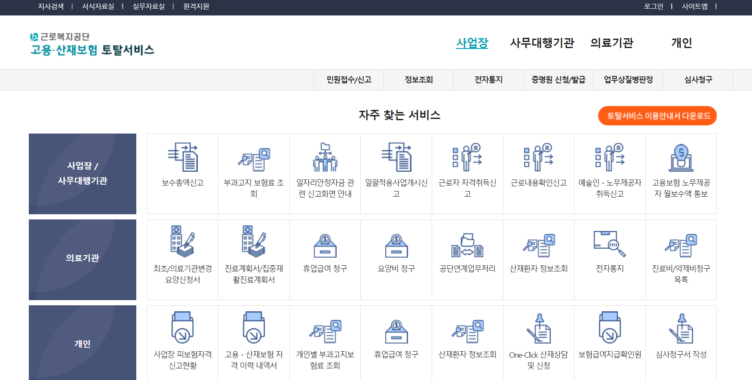
Task: Click 실무자료실 link in top bar
Action: click(149, 6)
